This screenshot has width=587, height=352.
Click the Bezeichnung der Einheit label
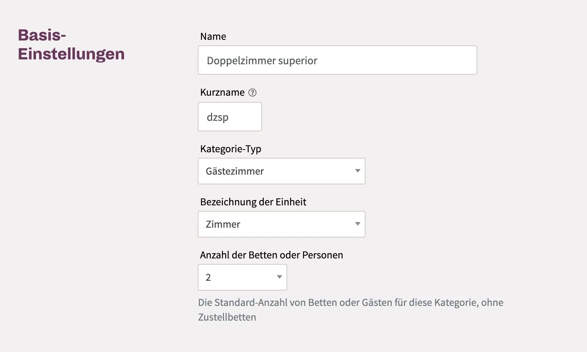click(253, 202)
